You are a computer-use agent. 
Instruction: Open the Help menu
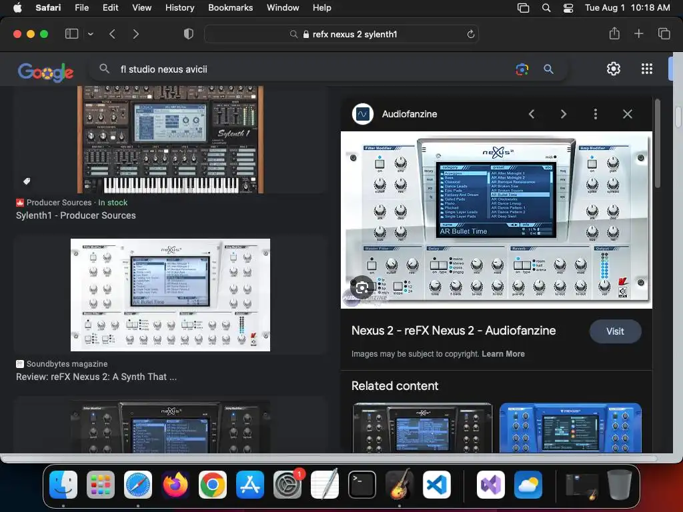[322, 7]
